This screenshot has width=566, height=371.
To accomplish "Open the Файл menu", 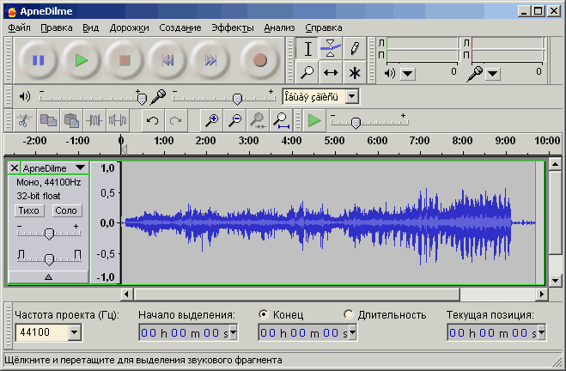I will (20, 27).
